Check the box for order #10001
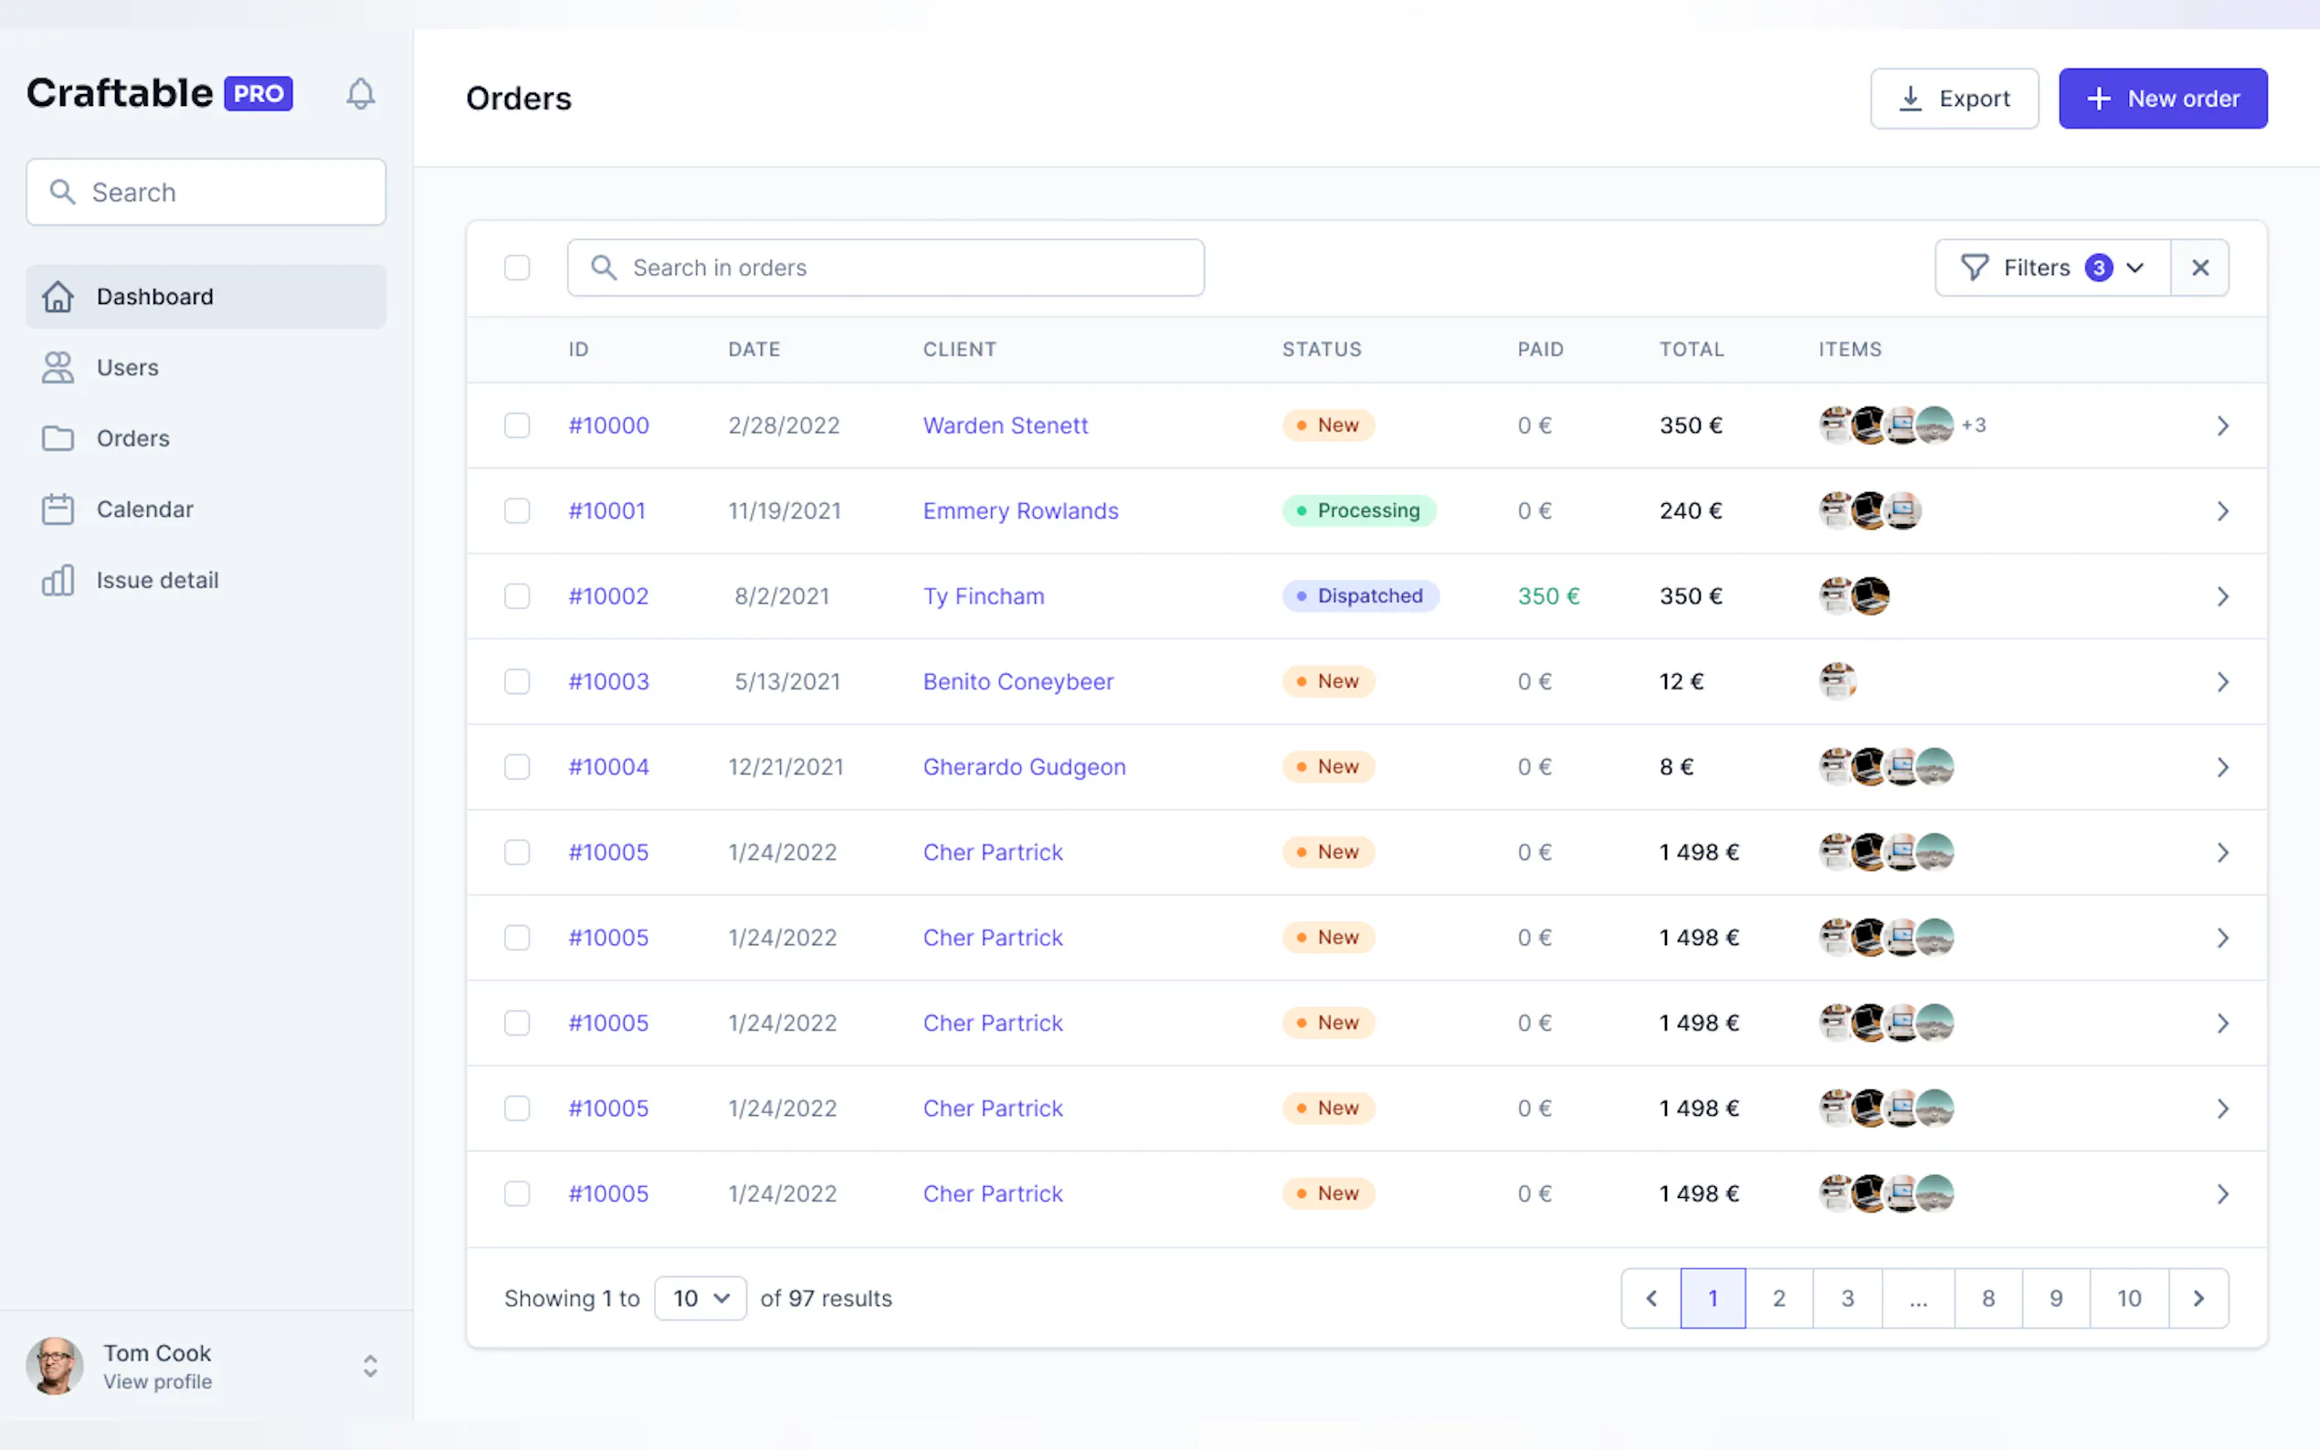 (x=517, y=511)
